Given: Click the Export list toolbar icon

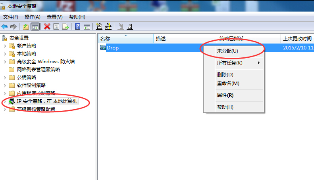Looking at the screenshot, I should 65,27.
